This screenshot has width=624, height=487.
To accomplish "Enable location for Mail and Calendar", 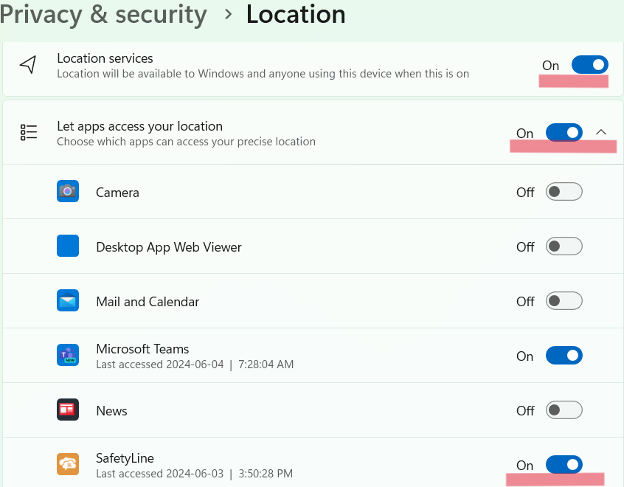I will 564,301.
